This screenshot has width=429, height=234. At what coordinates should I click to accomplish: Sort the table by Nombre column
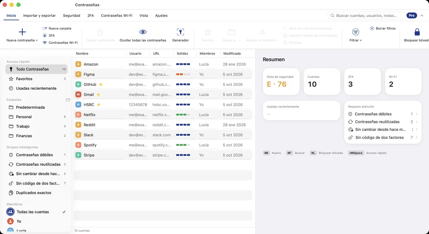tap(82, 53)
